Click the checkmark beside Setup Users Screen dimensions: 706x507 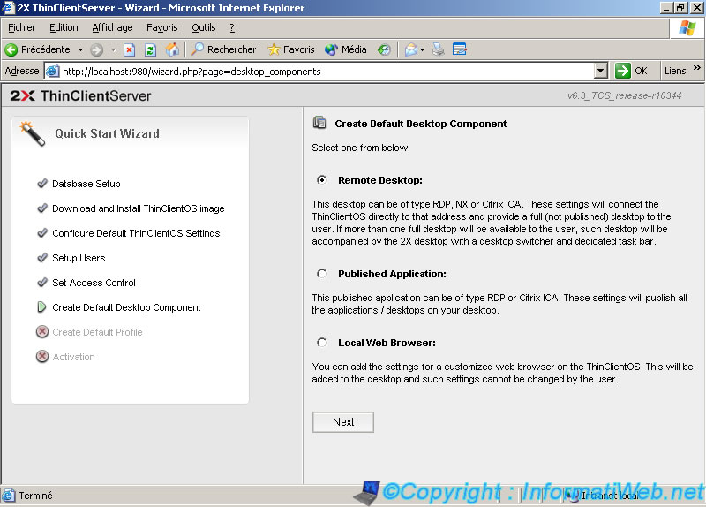coord(42,258)
